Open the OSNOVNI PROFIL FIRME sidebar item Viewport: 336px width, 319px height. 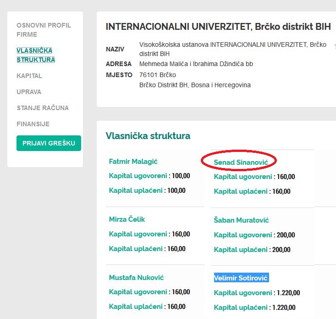point(44,30)
